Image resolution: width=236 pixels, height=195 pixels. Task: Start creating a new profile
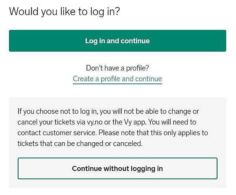pos(117,79)
